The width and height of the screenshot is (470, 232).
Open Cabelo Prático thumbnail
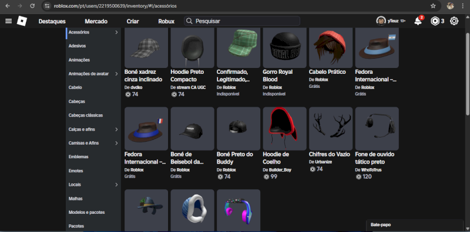point(331,48)
